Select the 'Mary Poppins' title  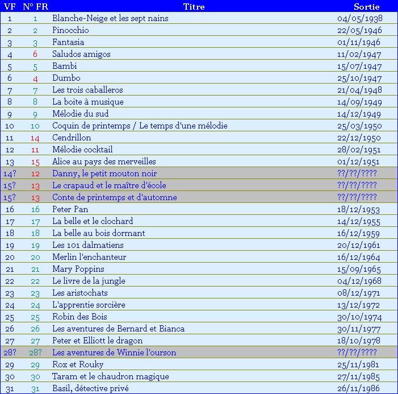78,269
